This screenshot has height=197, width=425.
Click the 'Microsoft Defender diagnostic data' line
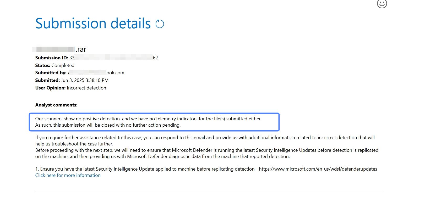(162, 156)
